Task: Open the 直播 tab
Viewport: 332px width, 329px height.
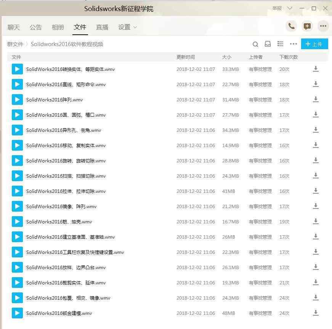Action: [x=102, y=27]
